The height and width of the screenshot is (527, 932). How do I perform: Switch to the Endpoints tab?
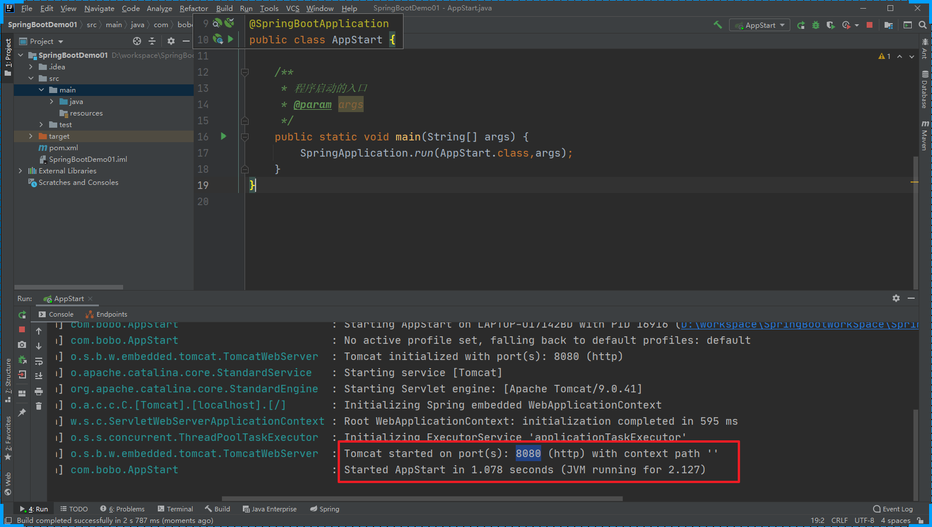coord(106,314)
